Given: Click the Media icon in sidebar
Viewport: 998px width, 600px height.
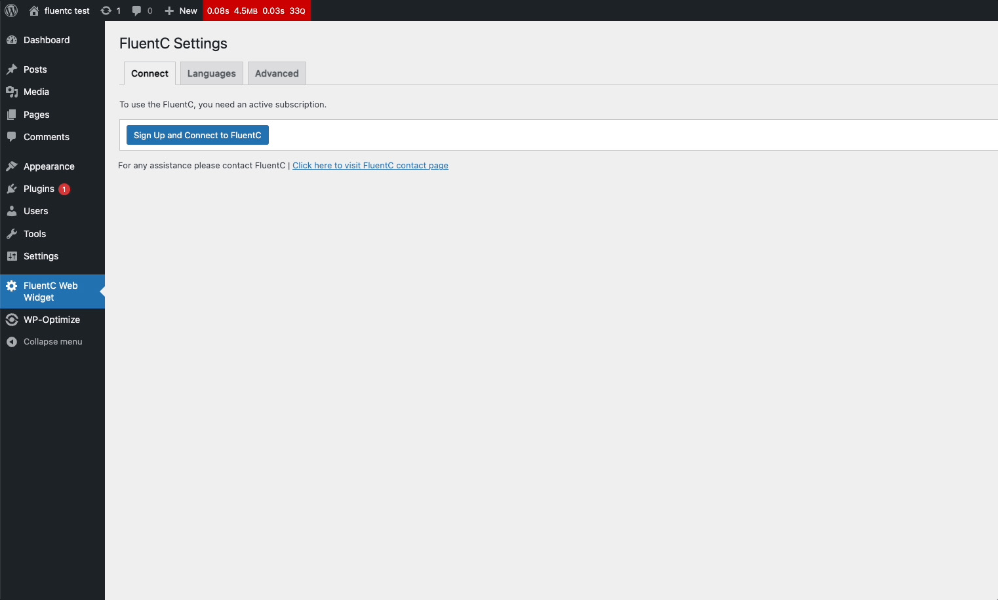Looking at the screenshot, I should pyautogui.click(x=12, y=92).
